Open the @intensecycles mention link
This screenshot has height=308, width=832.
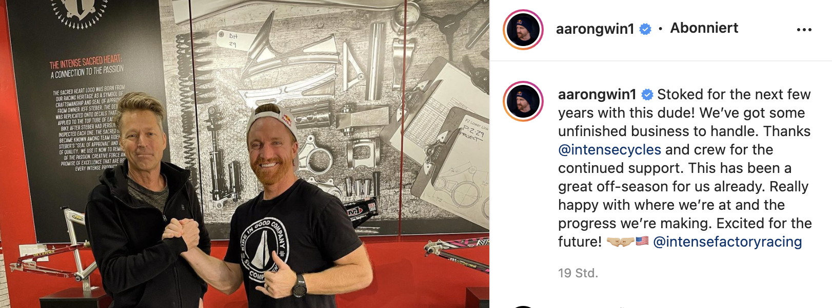609,150
